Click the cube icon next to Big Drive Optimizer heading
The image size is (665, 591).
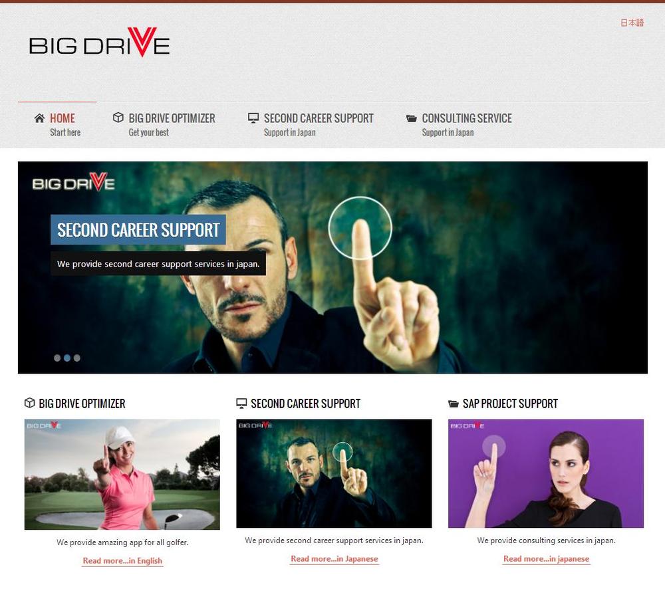coord(30,403)
